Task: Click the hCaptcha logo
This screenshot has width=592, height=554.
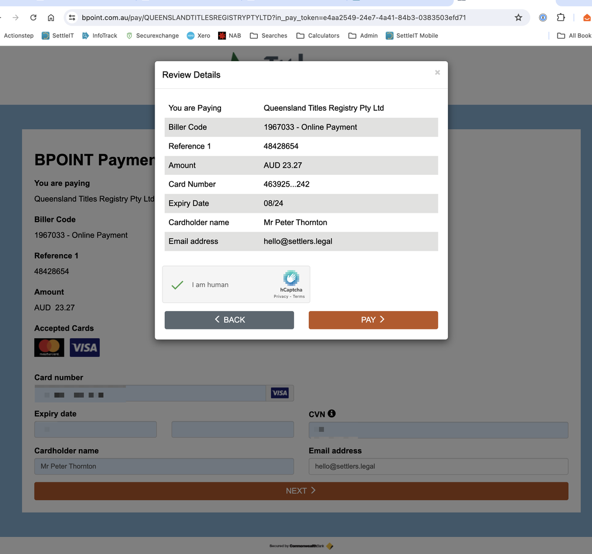Action: (291, 278)
